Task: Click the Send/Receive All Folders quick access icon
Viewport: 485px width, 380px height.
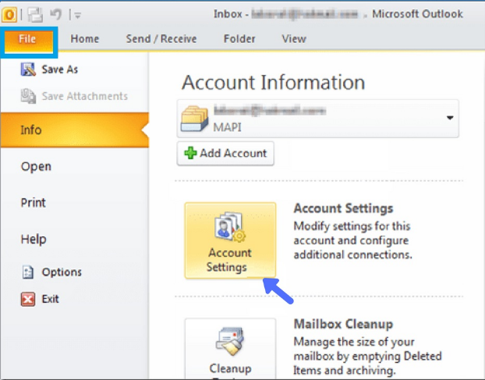Action: coord(35,15)
